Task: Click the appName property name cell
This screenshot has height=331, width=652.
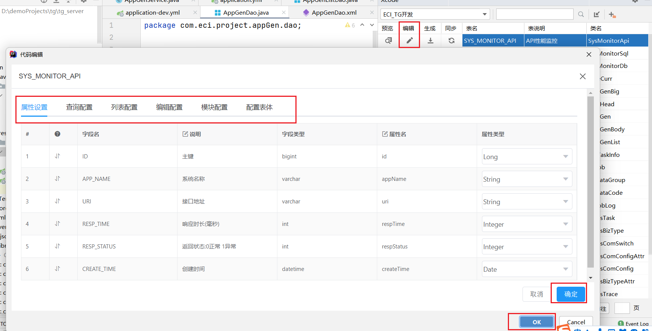Action: point(427,179)
